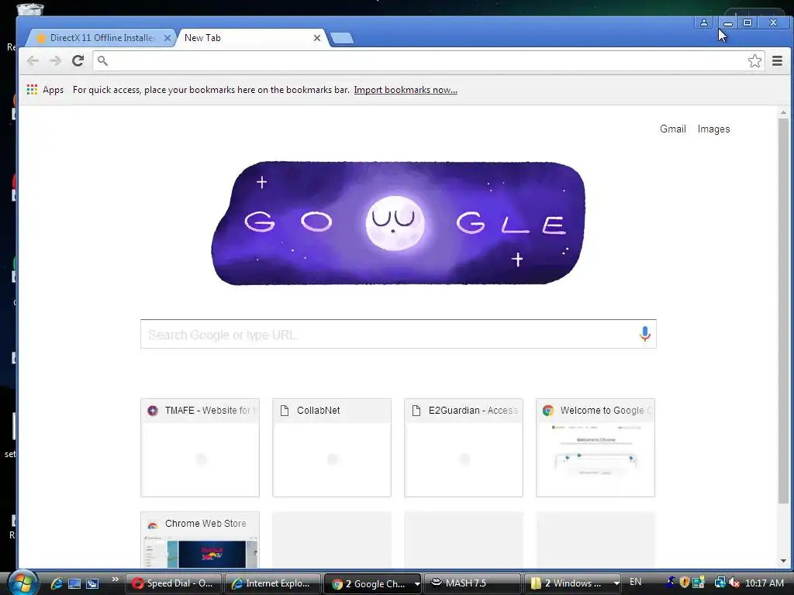Open the TMAFE website thumbnail
The width and height of the screenshot is (794, 595).
[x=200, y=448]
